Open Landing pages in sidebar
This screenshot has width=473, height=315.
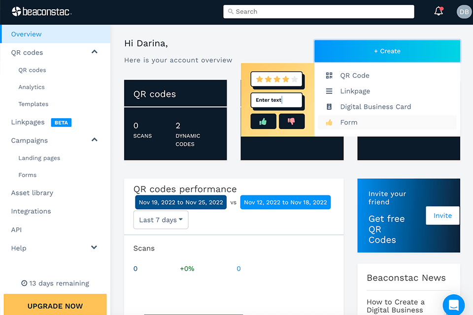coord(39,158)
